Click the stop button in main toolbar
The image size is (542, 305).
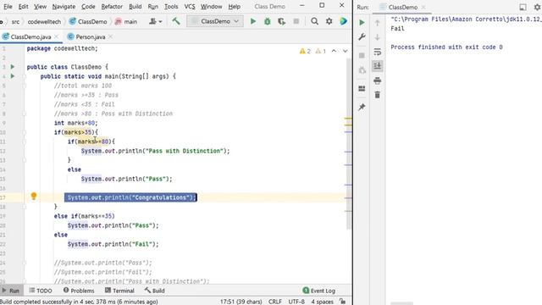296,21
